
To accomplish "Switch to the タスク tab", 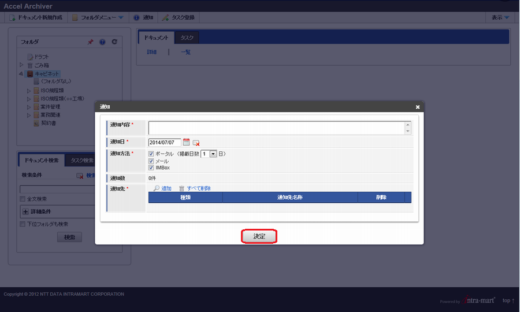I will 187,38.
